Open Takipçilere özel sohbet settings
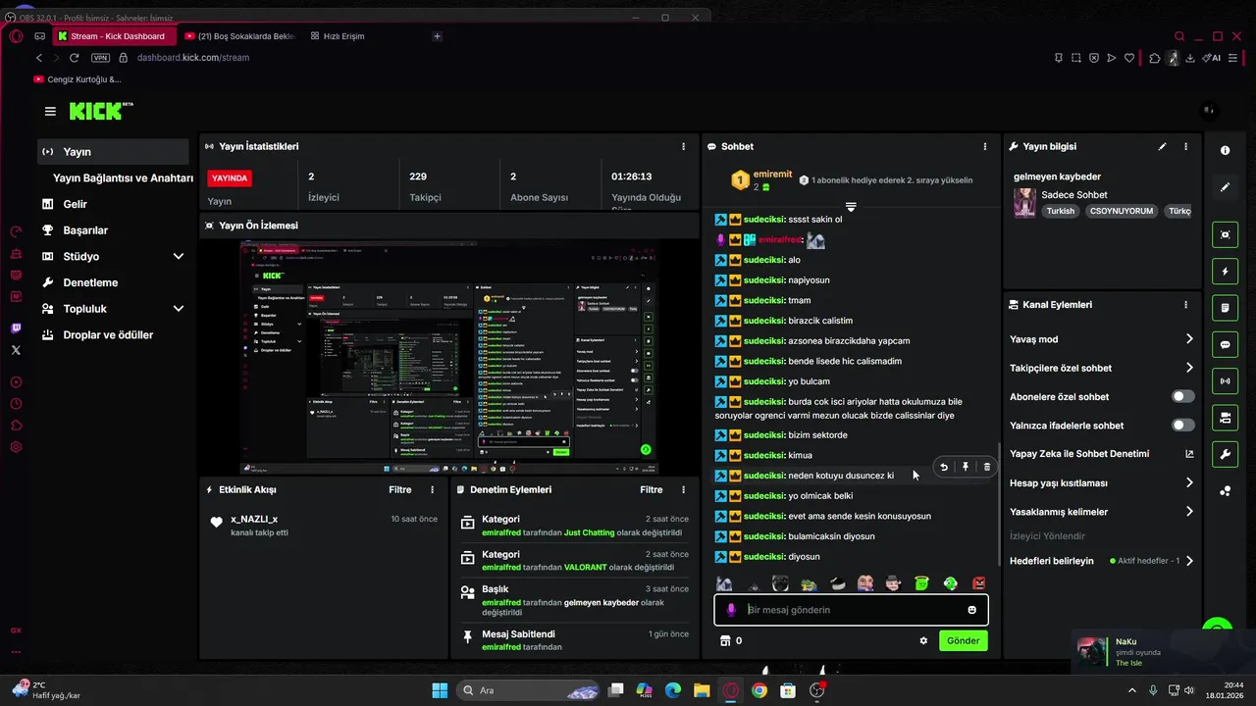This screenshot has height=706, width=1256. coord(1101,368)
